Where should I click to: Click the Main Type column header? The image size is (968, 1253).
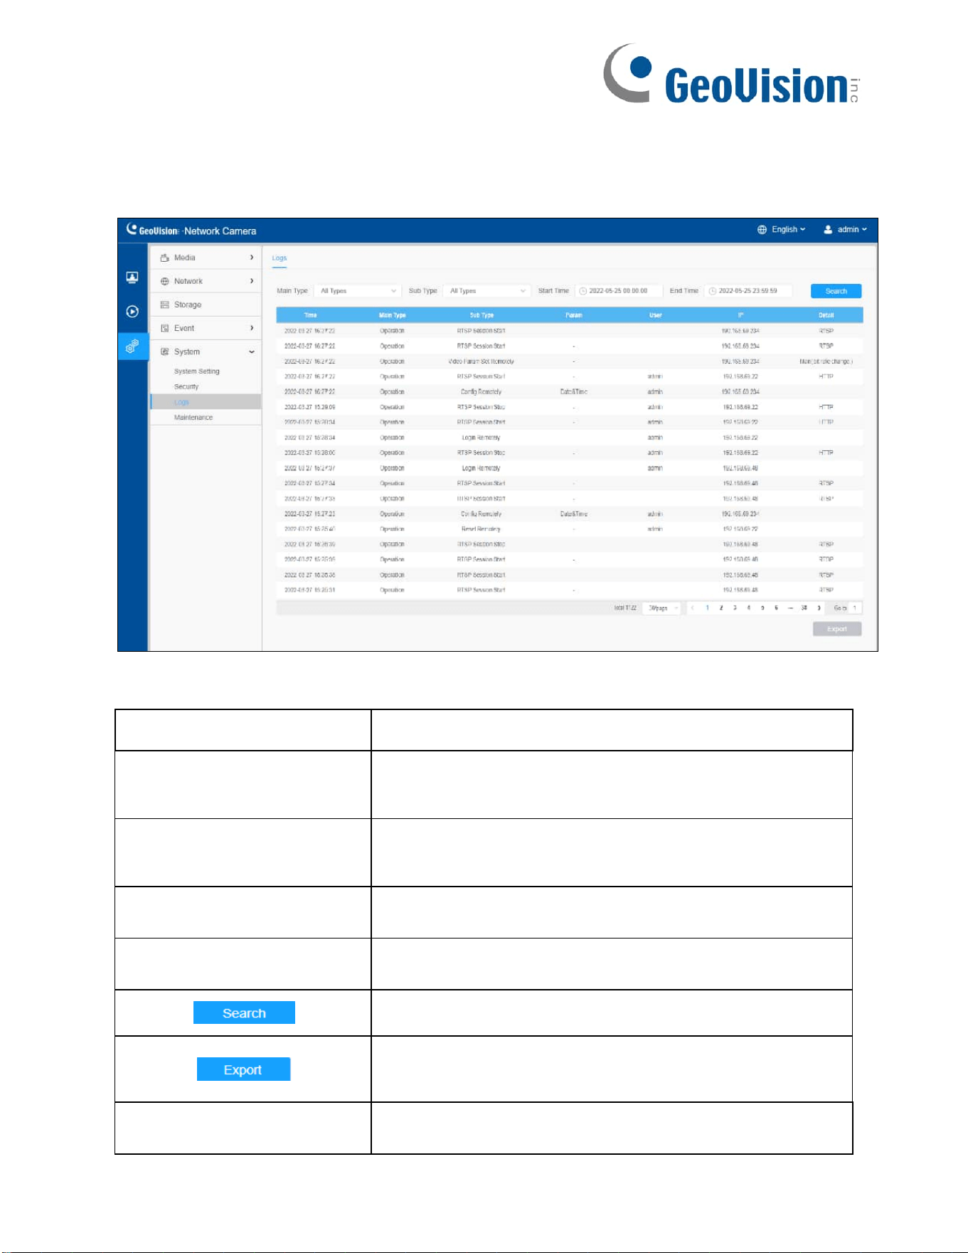(393, 315)
